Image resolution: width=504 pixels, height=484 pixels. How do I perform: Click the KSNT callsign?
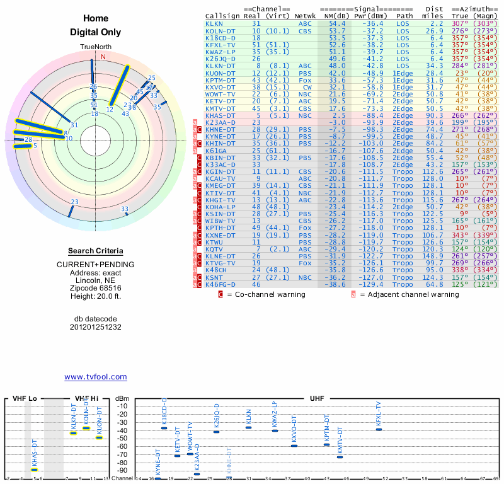[x=214, y=277]
